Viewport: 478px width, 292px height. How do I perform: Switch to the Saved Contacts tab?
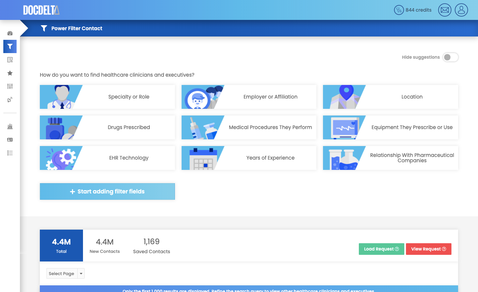[x=151, y=246]
